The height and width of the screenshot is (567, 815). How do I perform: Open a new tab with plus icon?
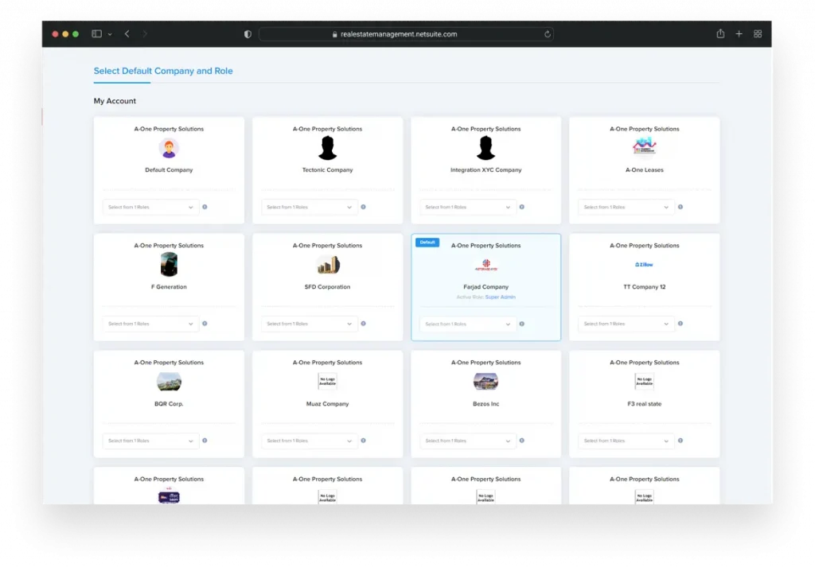pyautogui.click(x=739, y=34)
